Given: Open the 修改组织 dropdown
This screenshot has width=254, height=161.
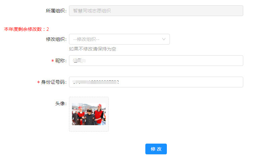Looking at the screenshot, I should 119,39.
